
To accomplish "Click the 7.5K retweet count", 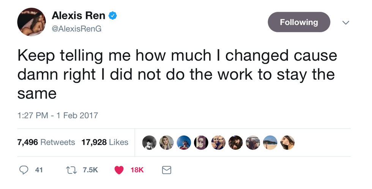I will pyautogui.click(x=90, y=170).
